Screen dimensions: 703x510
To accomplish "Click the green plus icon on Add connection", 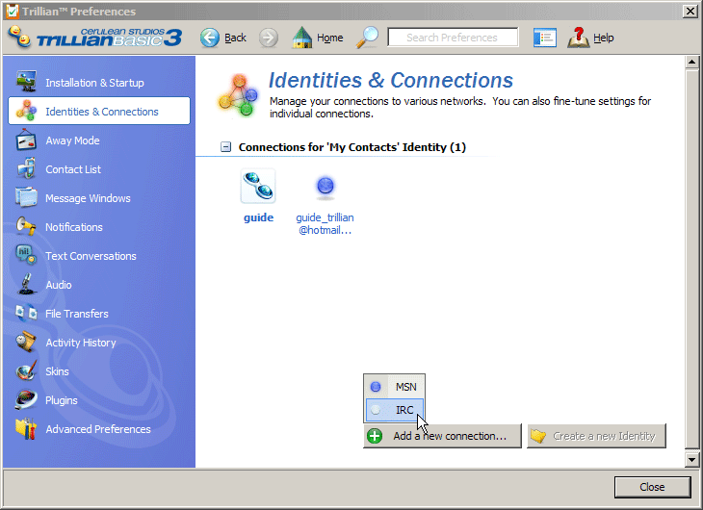I will (x=375, y=436).
